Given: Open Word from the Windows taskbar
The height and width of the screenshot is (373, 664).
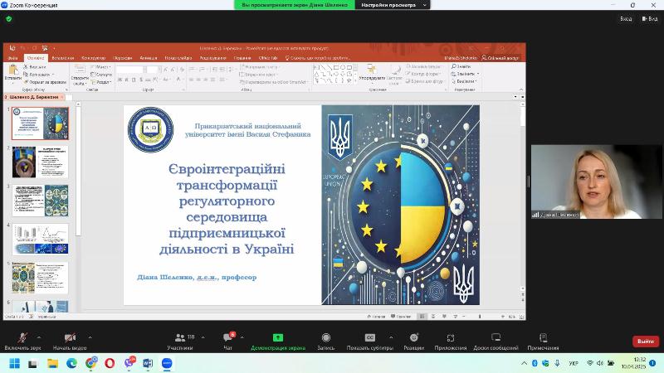Looking at the screenshot, I should point(148,363).
